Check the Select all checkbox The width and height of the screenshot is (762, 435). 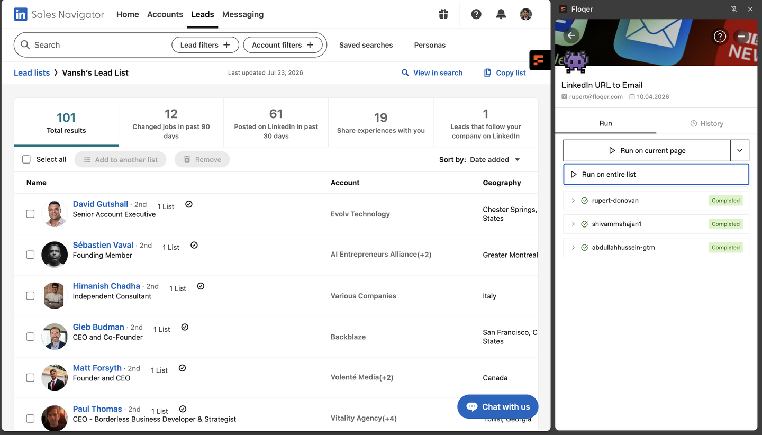[x=26, y=159]
